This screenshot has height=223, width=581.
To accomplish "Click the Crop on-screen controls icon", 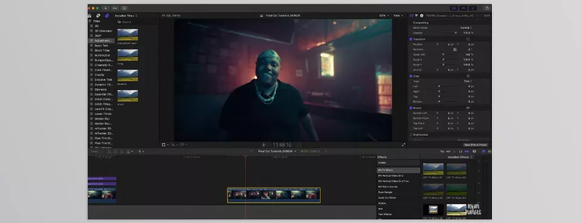I will (x=468, y=76).
